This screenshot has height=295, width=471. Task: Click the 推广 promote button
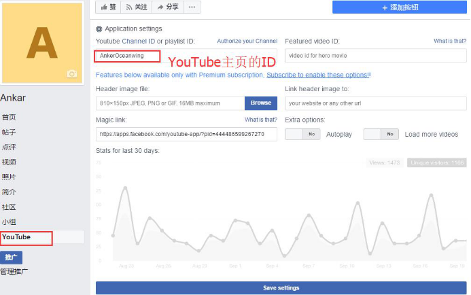coord(11,258)
